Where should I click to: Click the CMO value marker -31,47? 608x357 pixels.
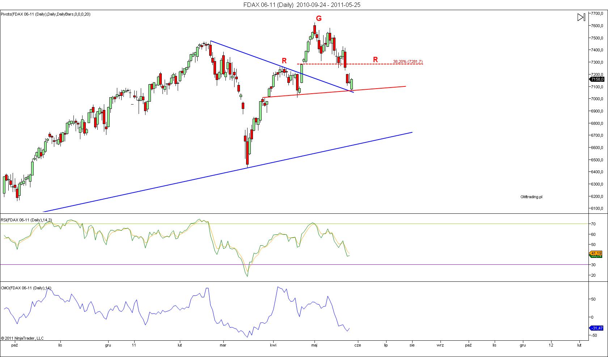pos(597,328)
